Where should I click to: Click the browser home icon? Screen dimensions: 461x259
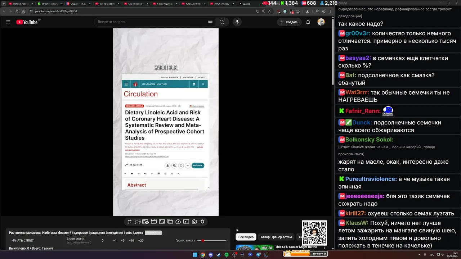[x=23, y=11]
